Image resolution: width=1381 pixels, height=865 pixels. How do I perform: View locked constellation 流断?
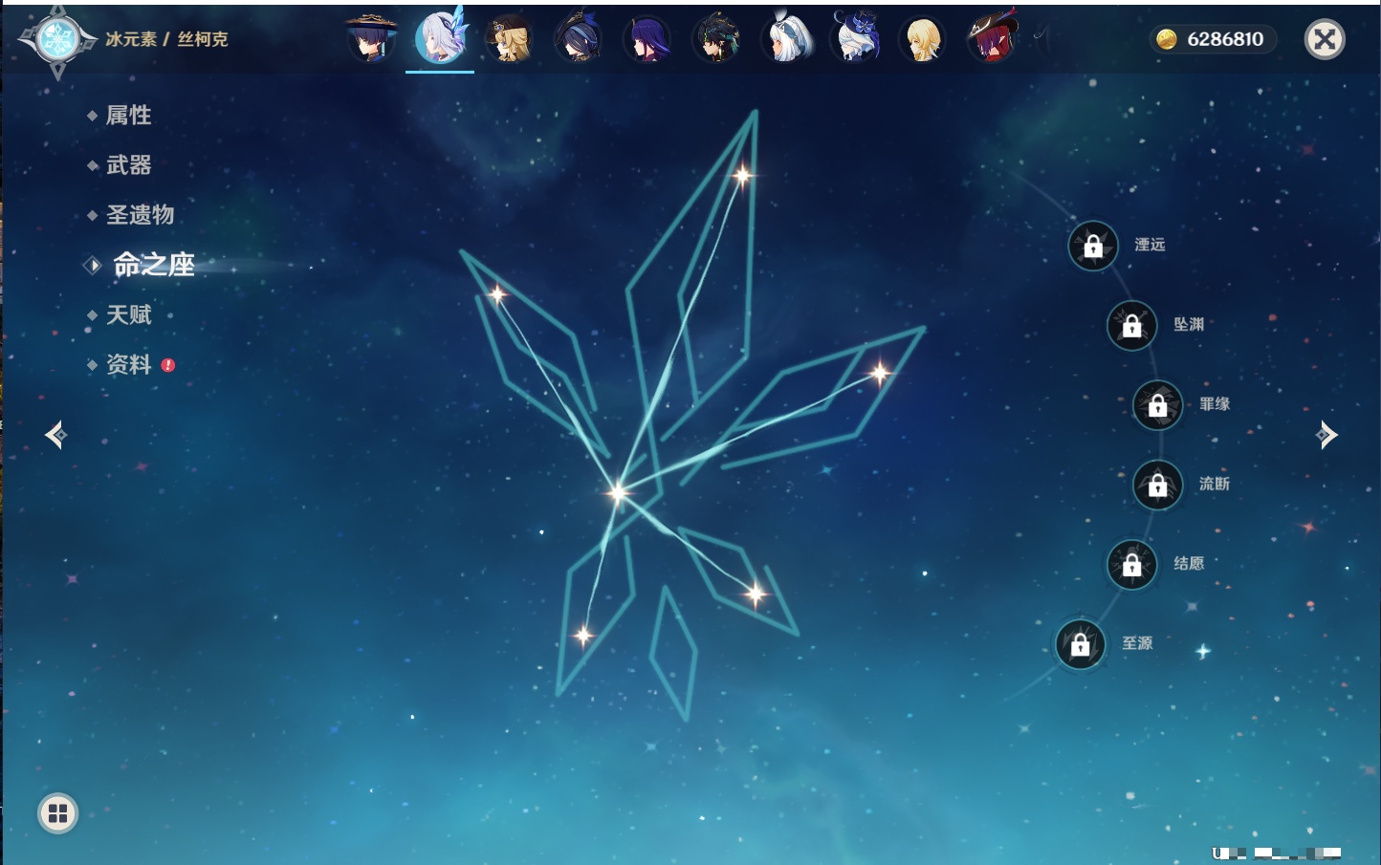tap(1157, 486)
